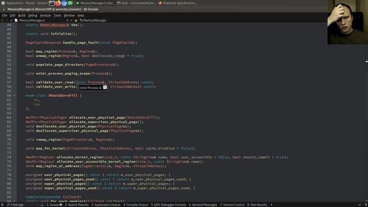Click line number 63 in the gutter
Viewport: 368px width, 207px height.
(x=9, y=109)
